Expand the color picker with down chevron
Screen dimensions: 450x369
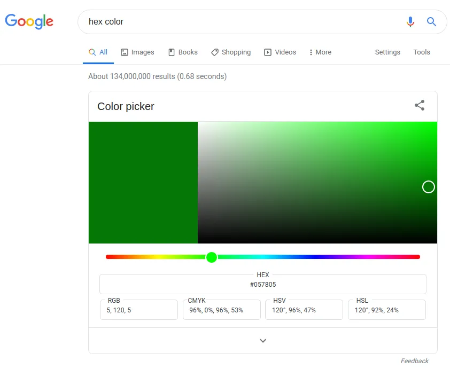point(263,341)
